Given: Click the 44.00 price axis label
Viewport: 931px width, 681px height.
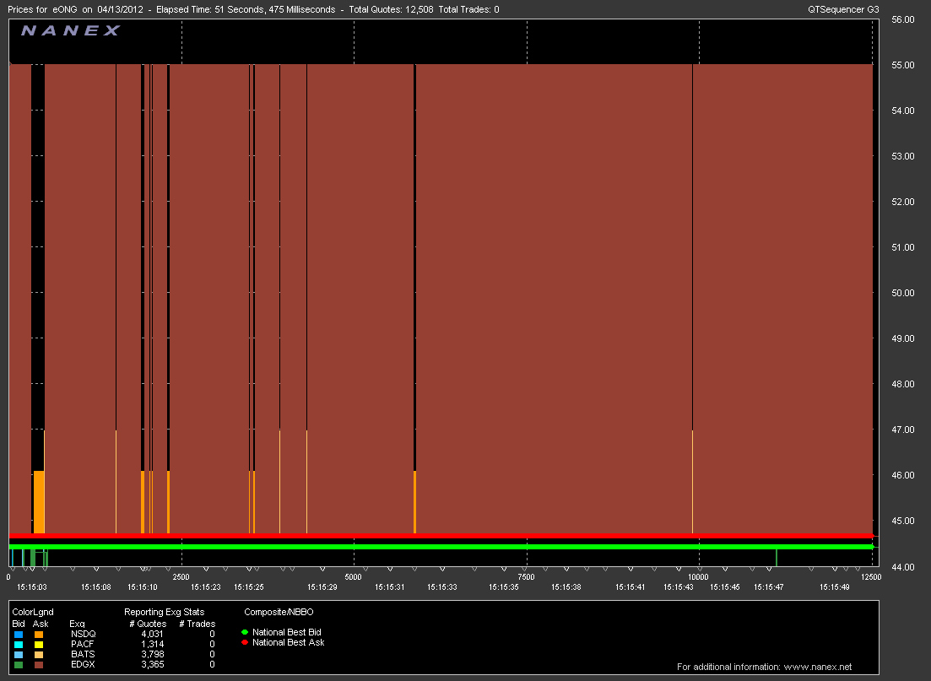Looking at the screenshot, I should point(902,567).
